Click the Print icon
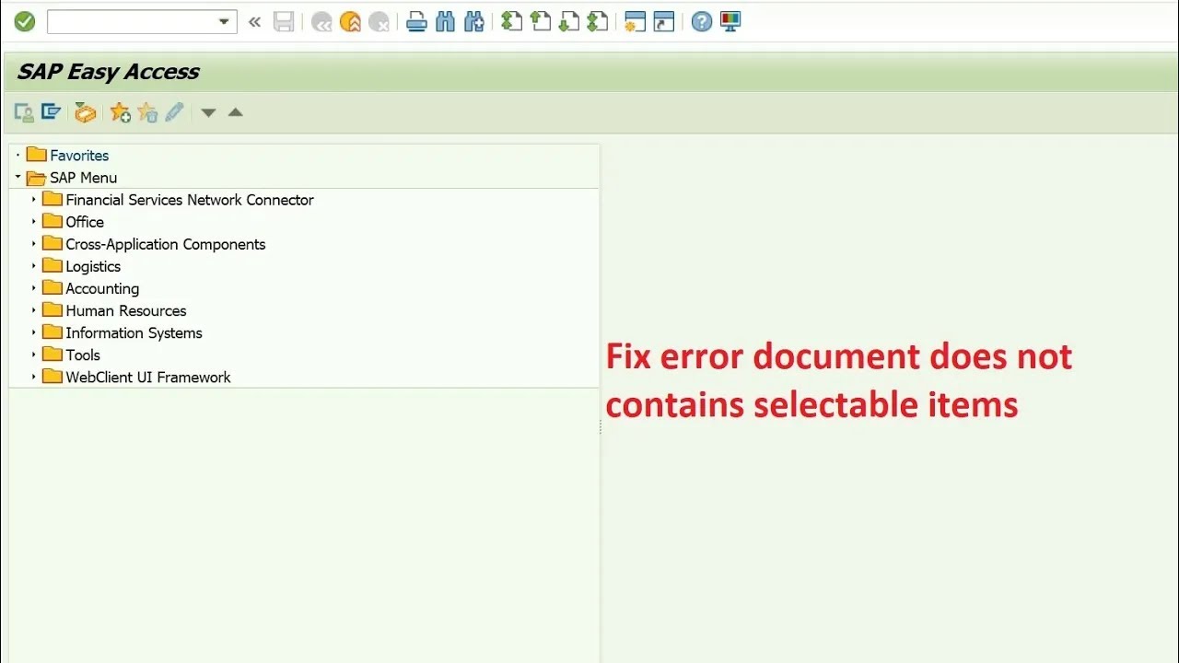 tap(416, 22)
